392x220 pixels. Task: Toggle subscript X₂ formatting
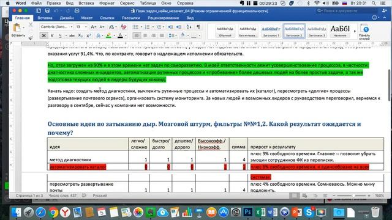point(80,35)
